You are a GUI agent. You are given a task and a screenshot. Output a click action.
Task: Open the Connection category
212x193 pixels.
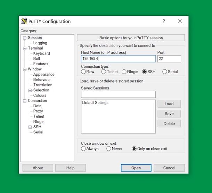pos(37,100)
